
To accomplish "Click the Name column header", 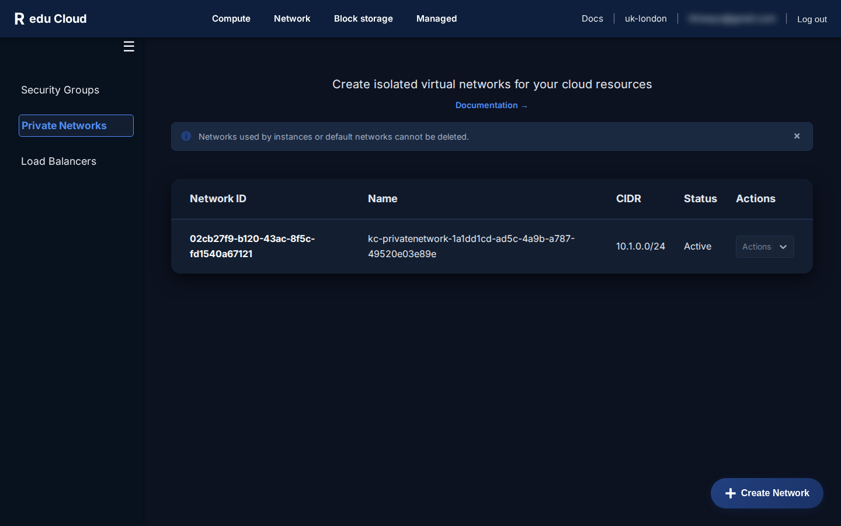I will click(x=383, y=199).
